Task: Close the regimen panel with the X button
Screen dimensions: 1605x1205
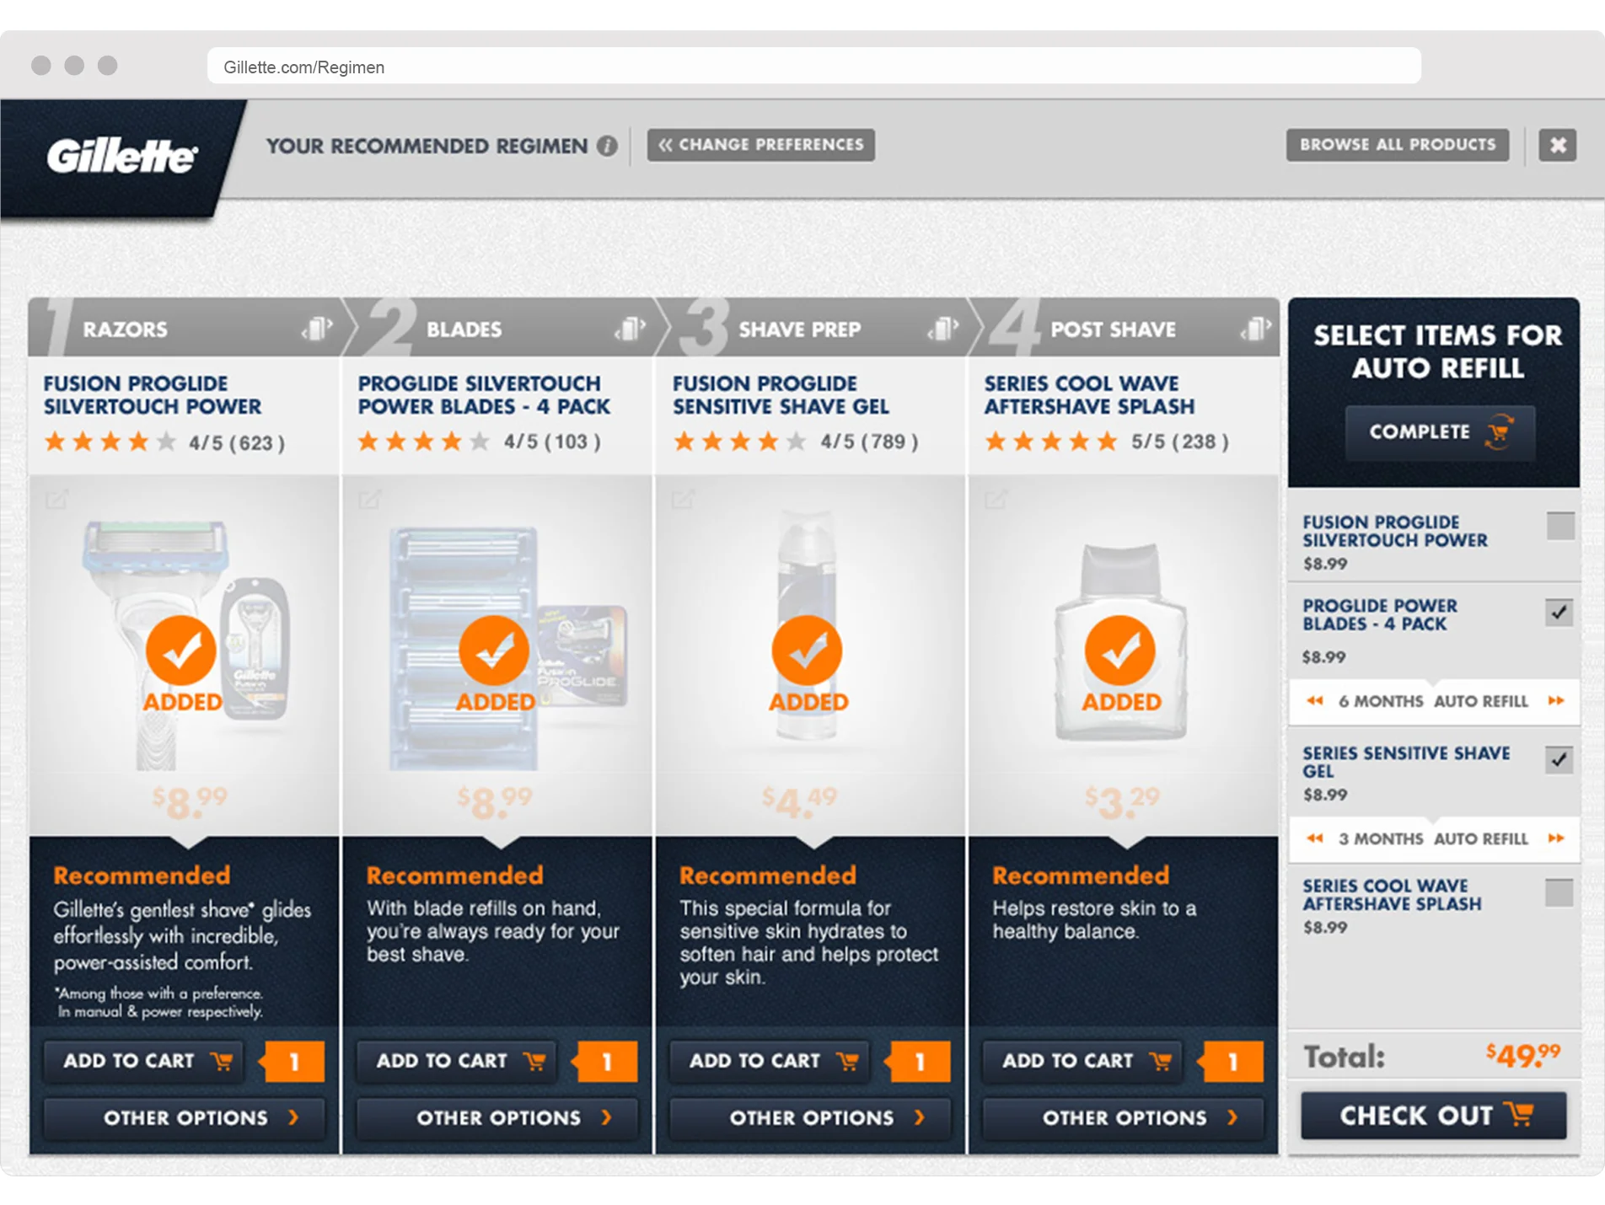Action: (x=1558, y=145)
